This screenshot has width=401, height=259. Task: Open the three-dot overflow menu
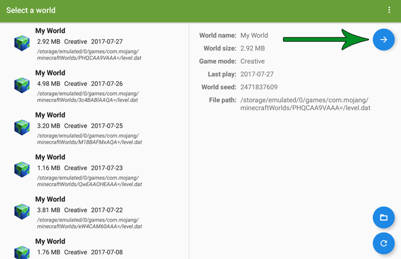(389, 10)
